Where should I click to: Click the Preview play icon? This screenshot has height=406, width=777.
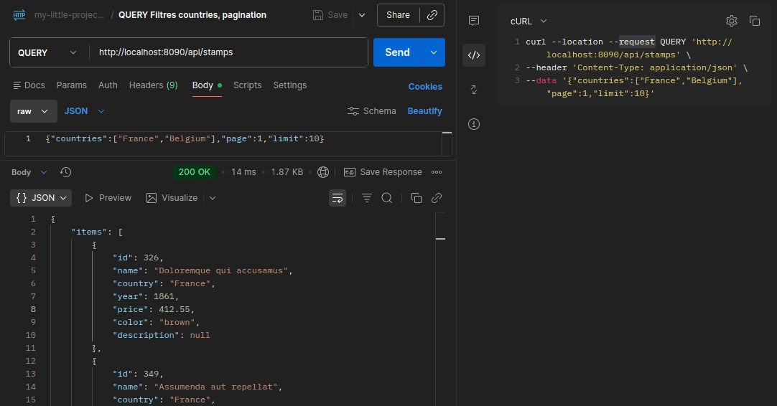pyautogui.click(x=89, y=198)
